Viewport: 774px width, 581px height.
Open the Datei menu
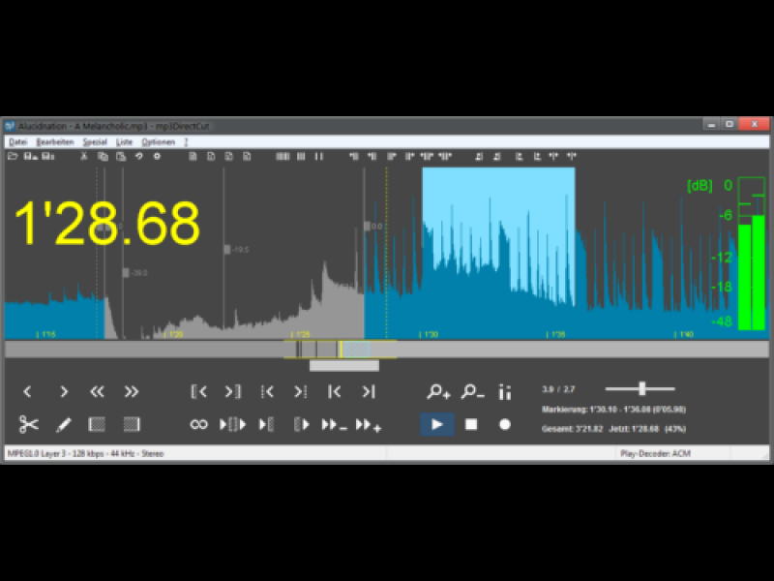[17, 141]
